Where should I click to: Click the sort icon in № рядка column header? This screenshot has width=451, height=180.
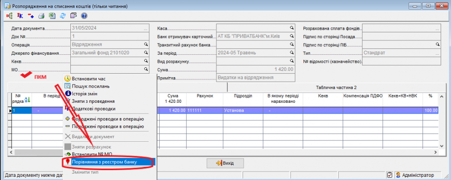coord(26,100)
